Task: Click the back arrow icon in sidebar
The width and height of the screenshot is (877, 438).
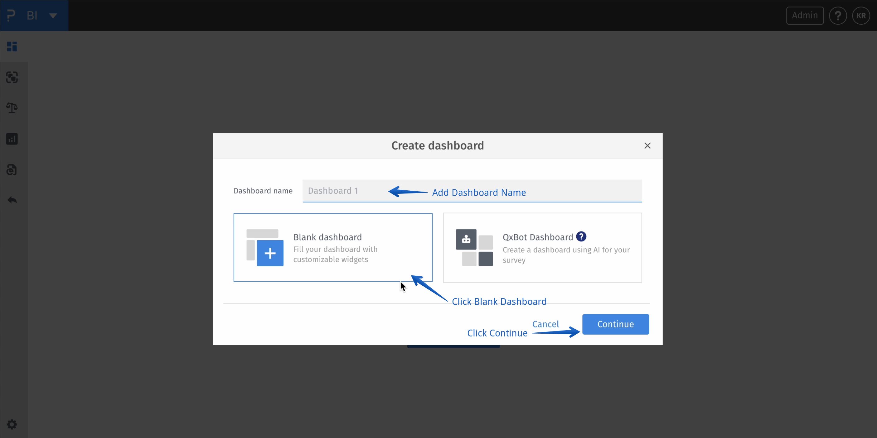Action: pyautogui.click(x=12, y=200)
